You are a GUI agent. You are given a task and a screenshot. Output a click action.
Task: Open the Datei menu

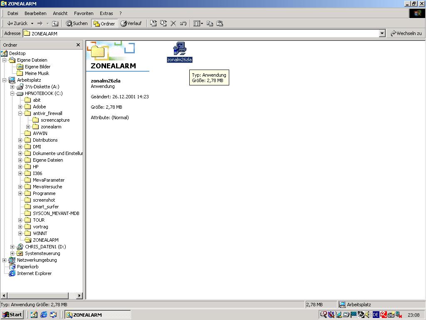pos(13,13)
